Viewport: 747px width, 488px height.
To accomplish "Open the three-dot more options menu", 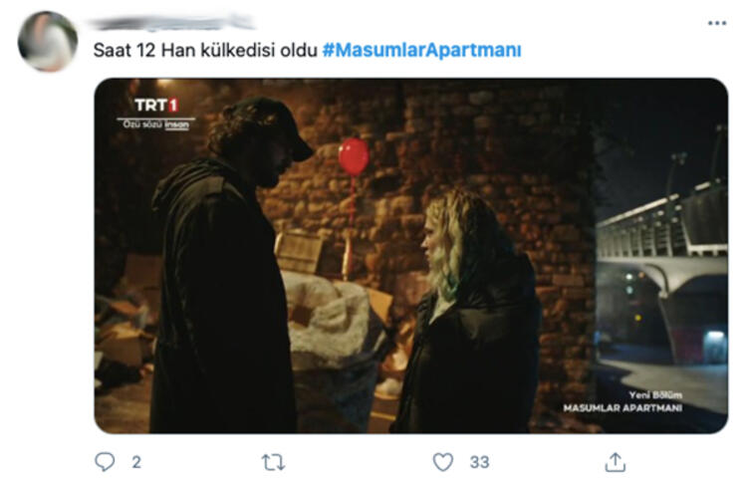I will click(x=716, y=23).
